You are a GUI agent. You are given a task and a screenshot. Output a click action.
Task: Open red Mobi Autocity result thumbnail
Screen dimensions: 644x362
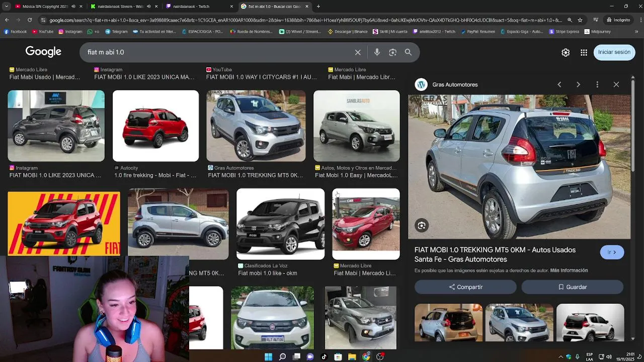(x=155, y=126)
